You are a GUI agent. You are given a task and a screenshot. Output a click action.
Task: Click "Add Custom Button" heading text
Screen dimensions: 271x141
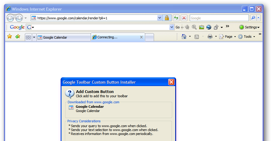[x=95, y=91]
